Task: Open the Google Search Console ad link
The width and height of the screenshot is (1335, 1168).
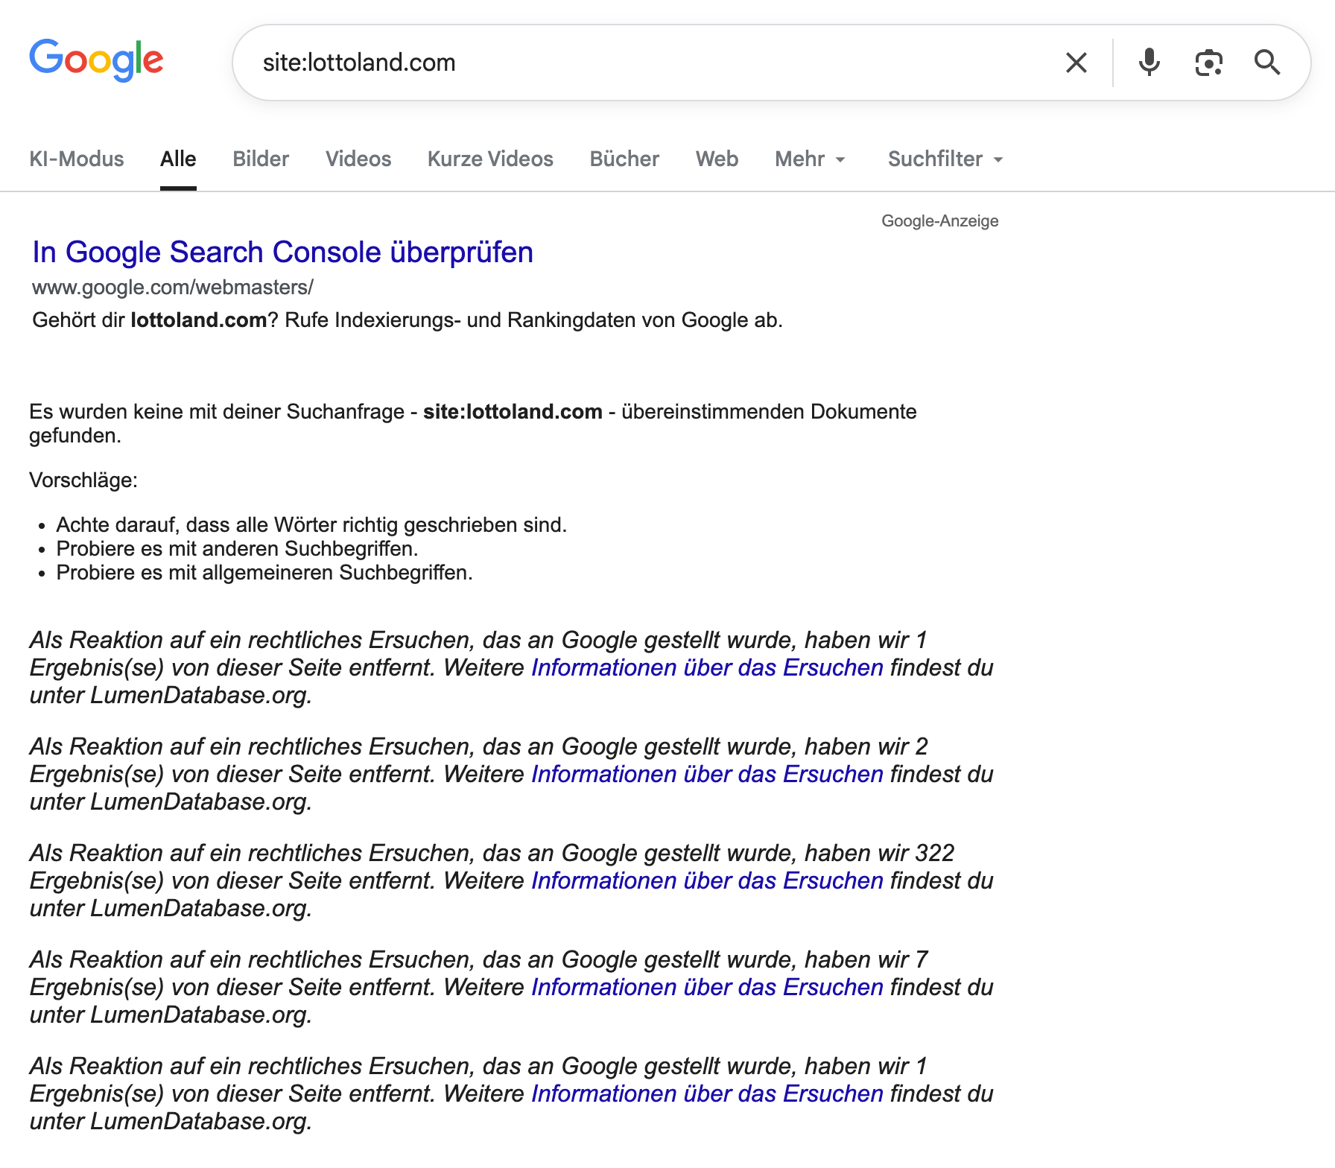Action: pos(282,252)
